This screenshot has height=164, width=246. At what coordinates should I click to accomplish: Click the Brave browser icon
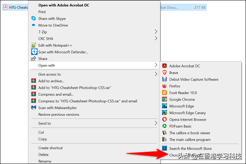coord(165,73)
